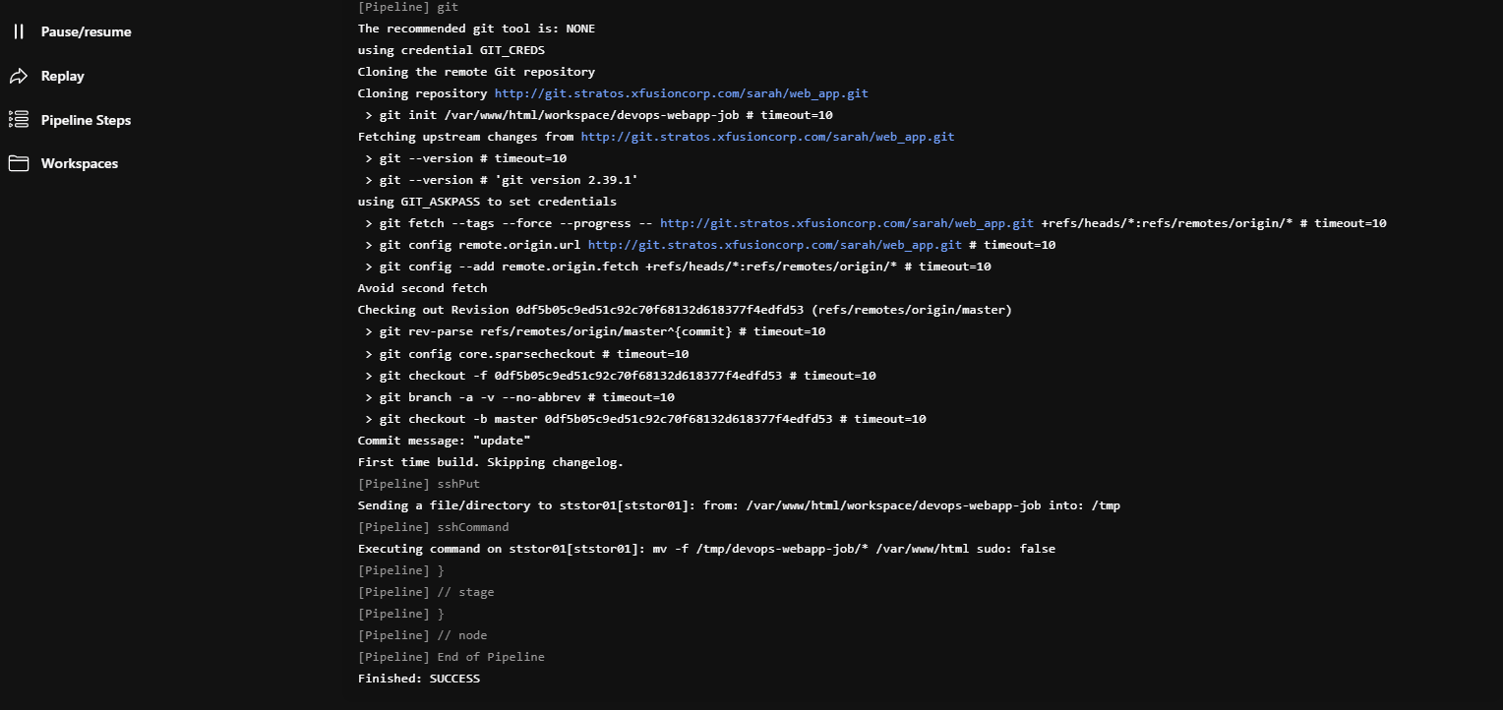This screenshot has height=710, width=1503.
Task: Click the Replay arrow icon
Action: [x=19, y=76]
